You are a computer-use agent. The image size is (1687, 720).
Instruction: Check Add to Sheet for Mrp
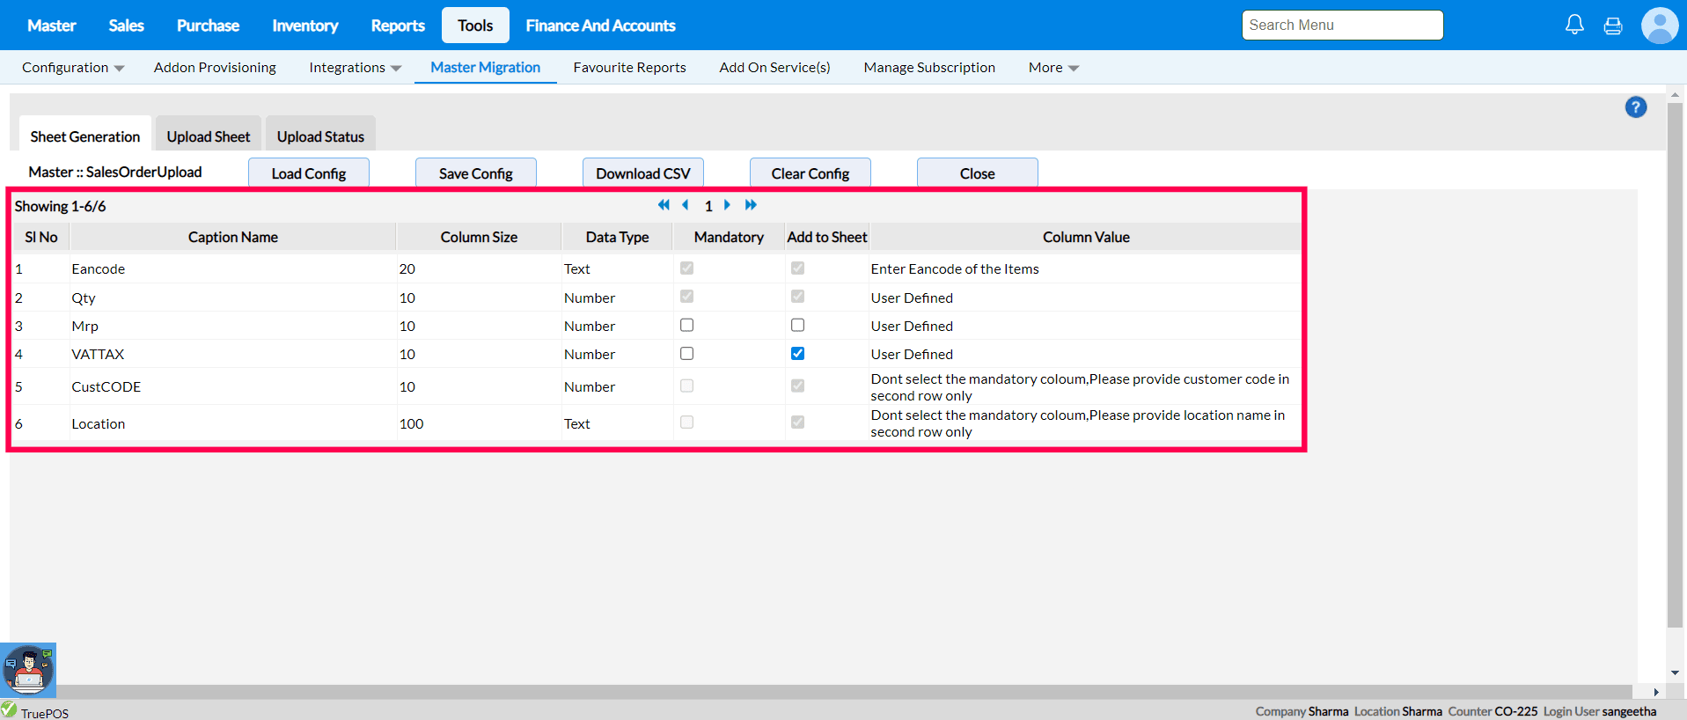coord(797,326)
